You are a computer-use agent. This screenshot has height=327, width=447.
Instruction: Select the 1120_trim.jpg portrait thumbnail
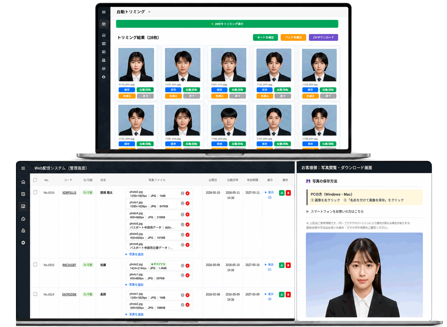[183, 65]
